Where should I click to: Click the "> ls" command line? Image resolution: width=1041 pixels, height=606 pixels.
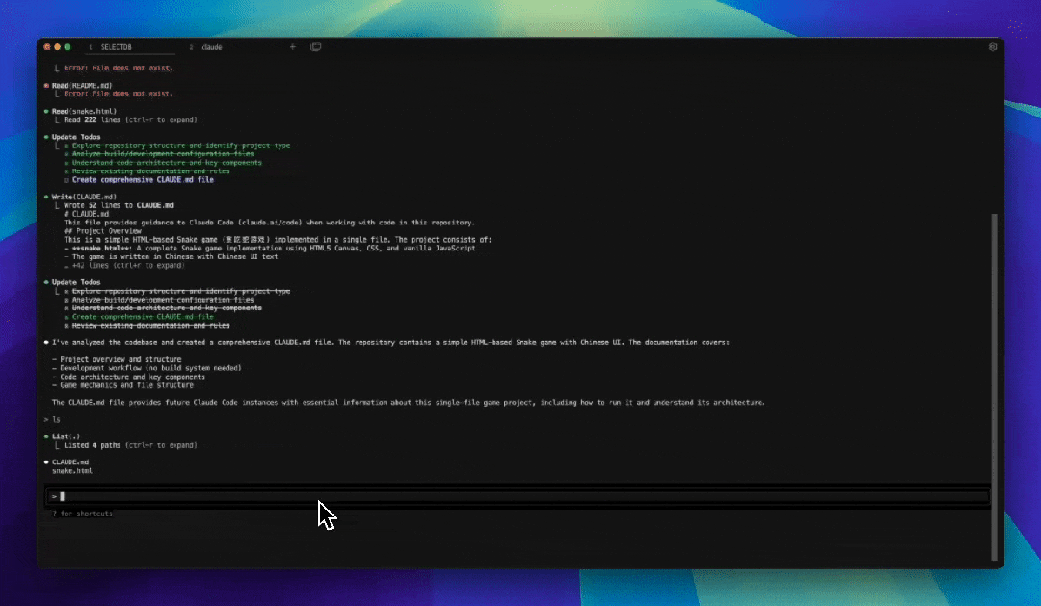(x=52, y=420)
